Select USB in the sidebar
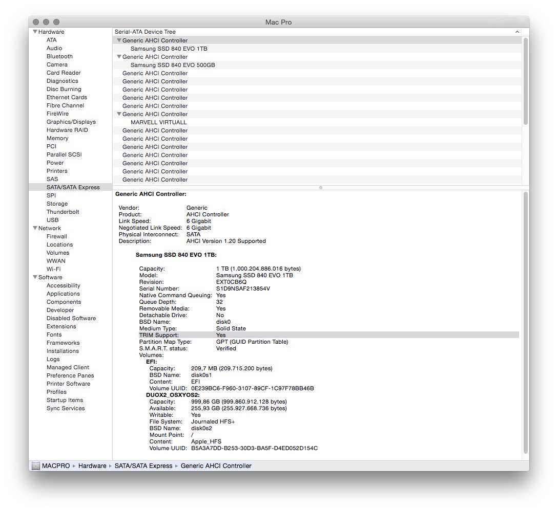This screenshot has width=558, height=512. pos(52,220)
